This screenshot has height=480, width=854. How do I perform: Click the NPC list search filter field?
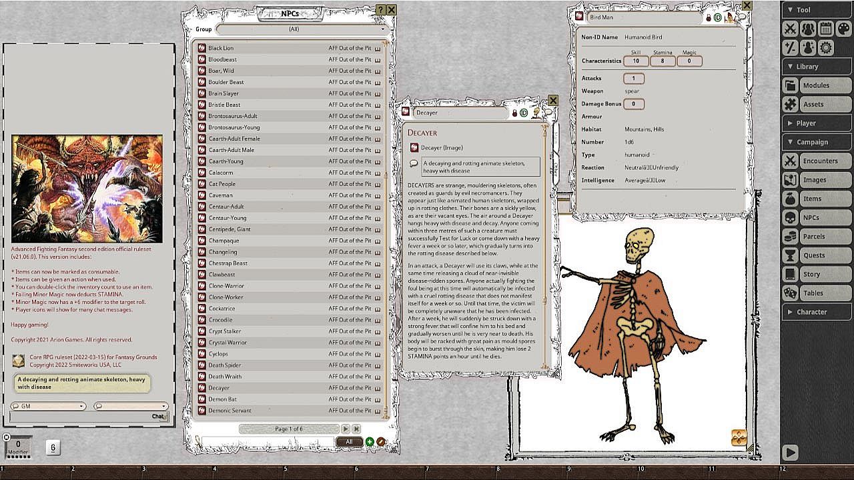click(x=267, y=441)
